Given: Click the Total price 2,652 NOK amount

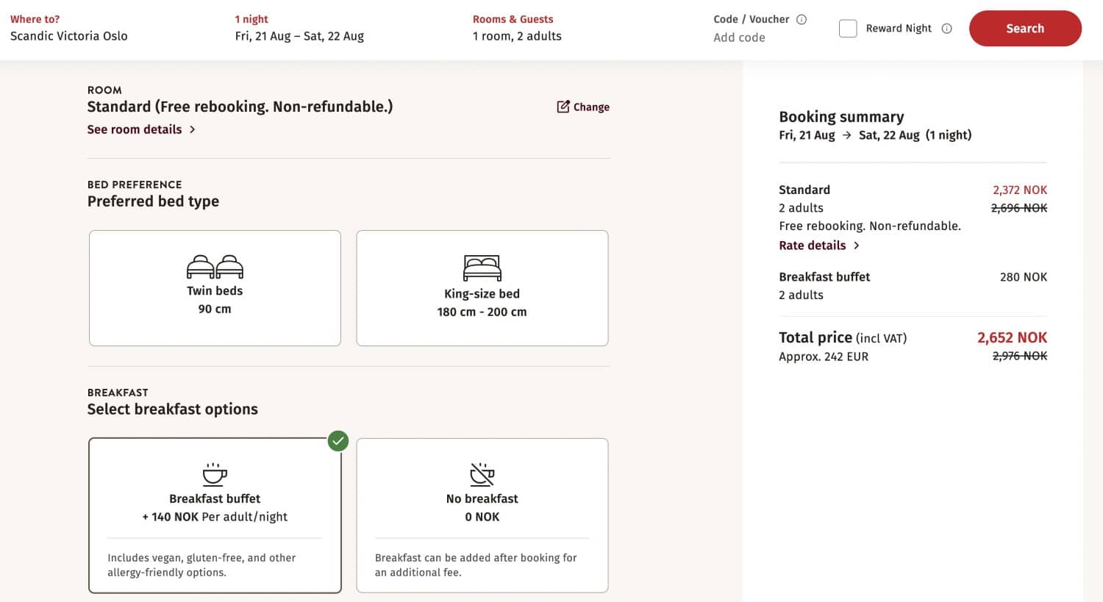Looking at the screenshot, I should (1012, 337).
